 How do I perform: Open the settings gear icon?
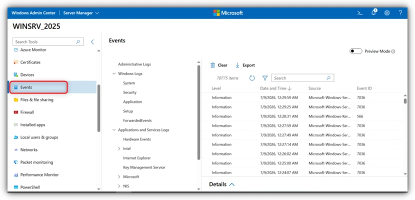(x=387, y=13)
